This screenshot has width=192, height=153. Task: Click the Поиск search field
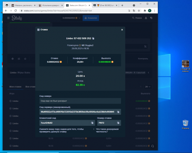click(x=137, y=18)
